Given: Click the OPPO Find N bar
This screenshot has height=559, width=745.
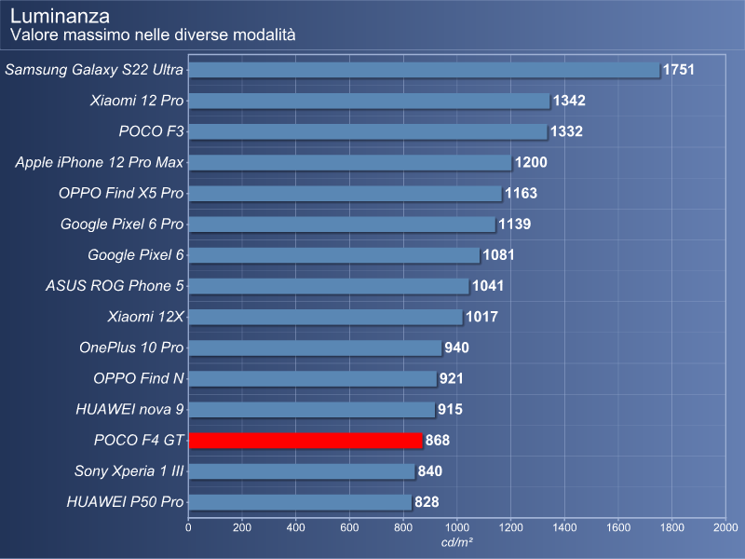Looking at the screenshot, I should [313, 379].
